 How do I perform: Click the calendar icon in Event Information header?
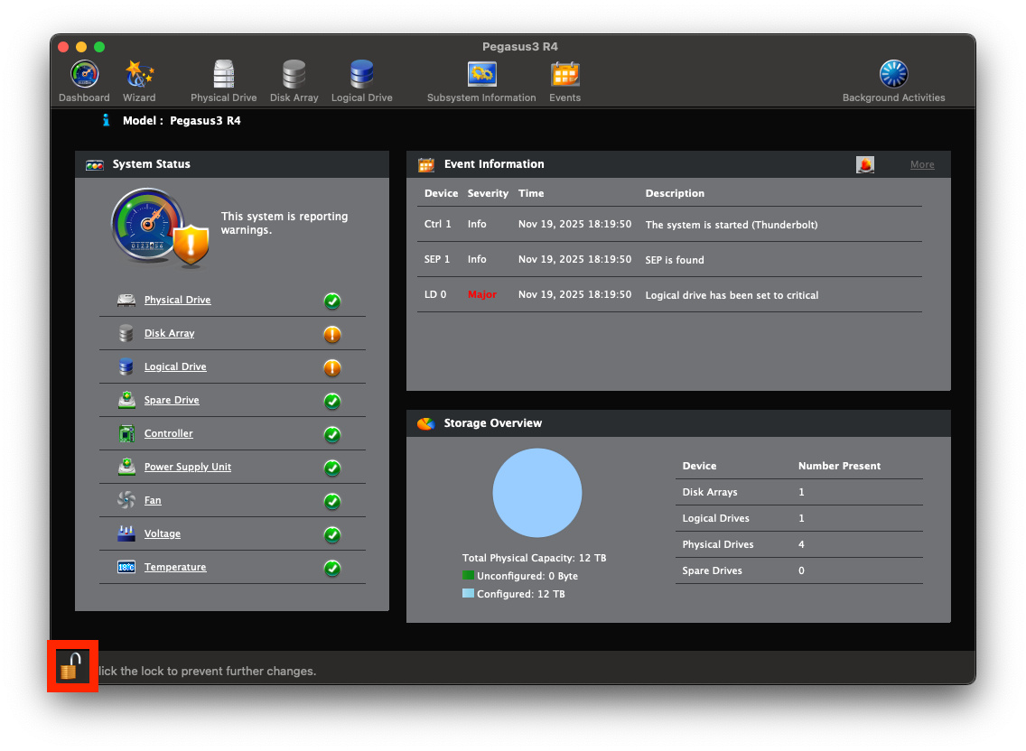426,165
